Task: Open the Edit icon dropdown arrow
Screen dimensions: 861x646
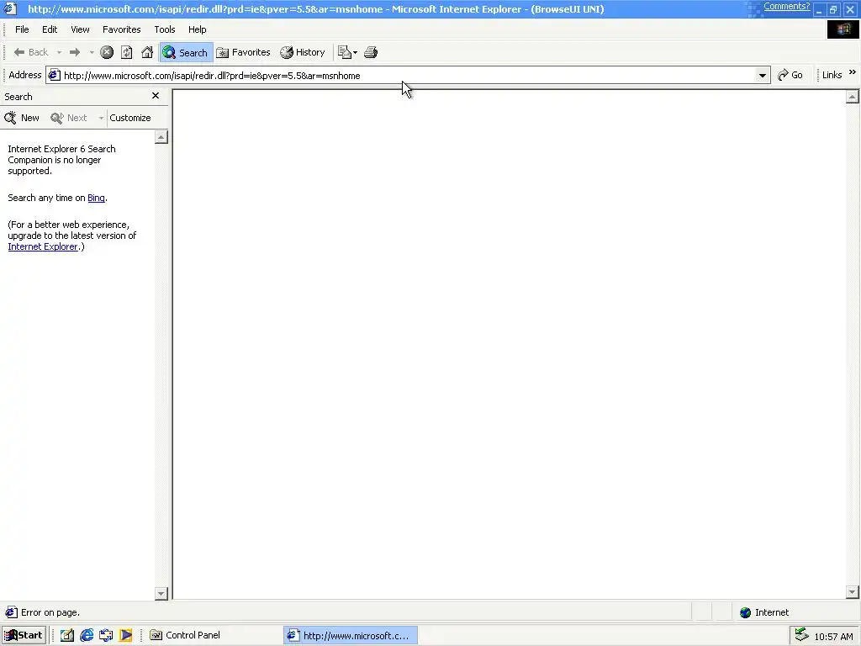Action: (356, 53)
